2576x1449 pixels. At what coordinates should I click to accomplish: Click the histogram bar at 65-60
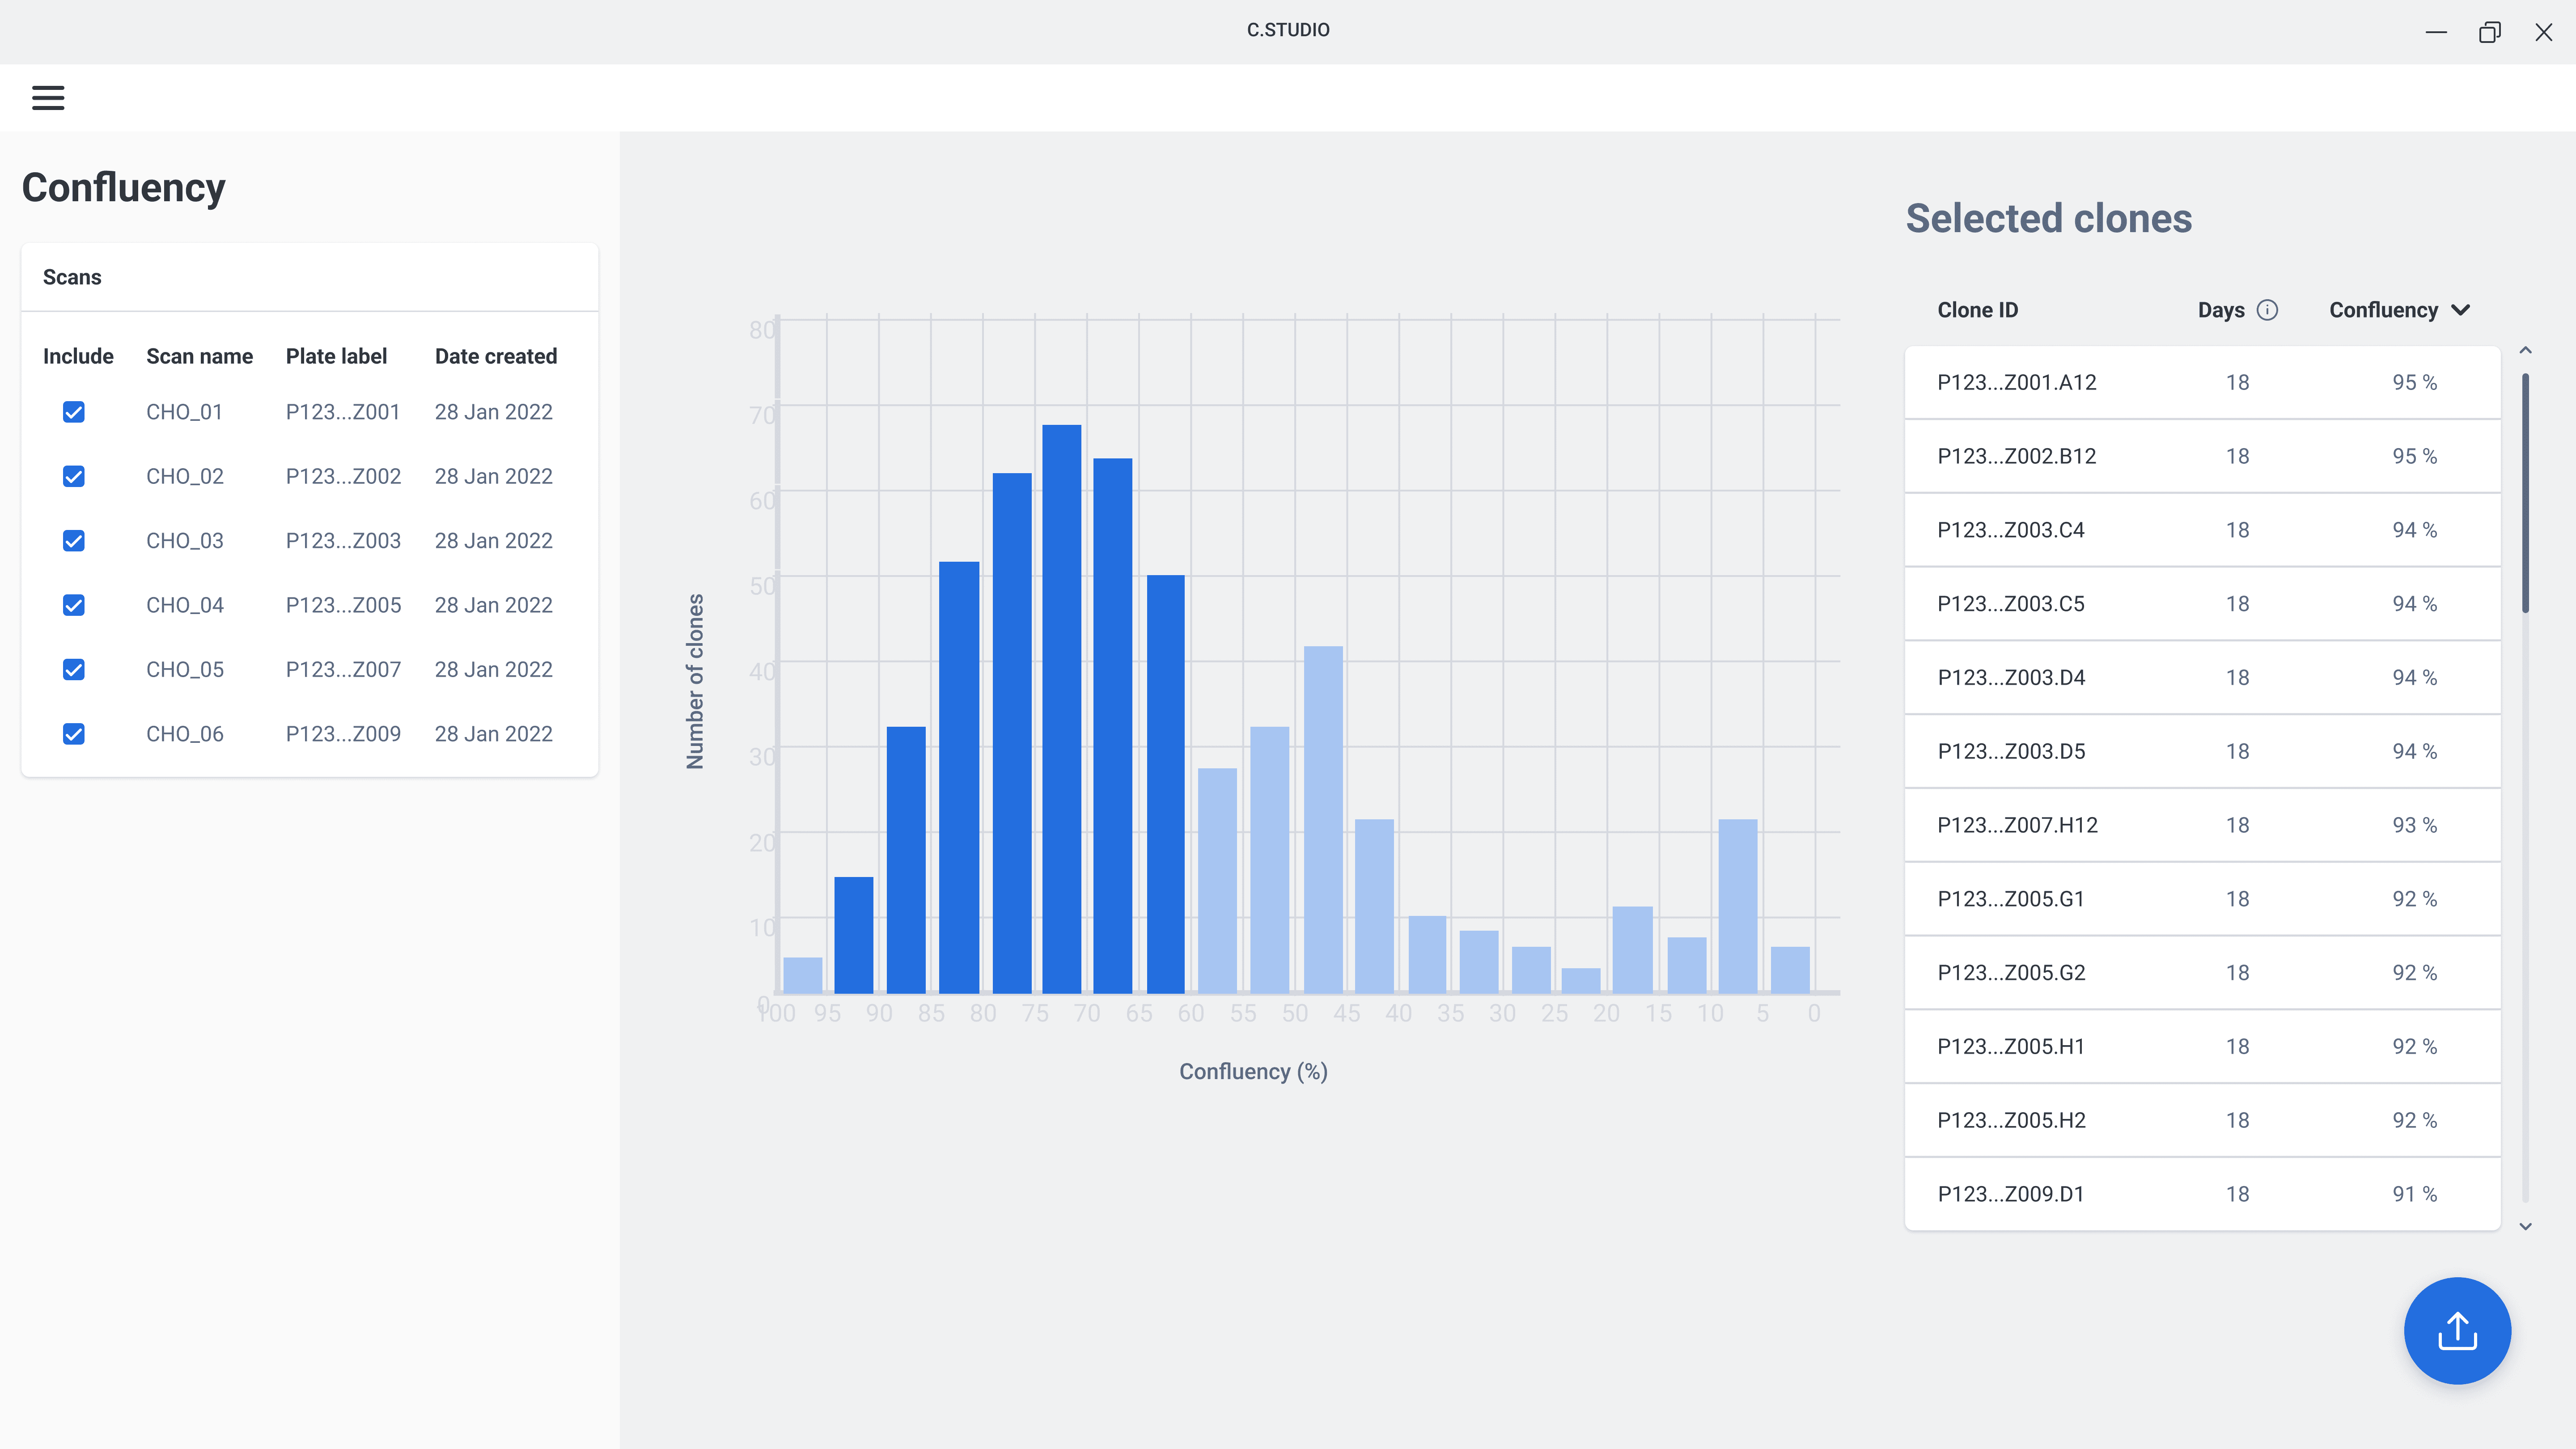click(x=1165, y=784)
